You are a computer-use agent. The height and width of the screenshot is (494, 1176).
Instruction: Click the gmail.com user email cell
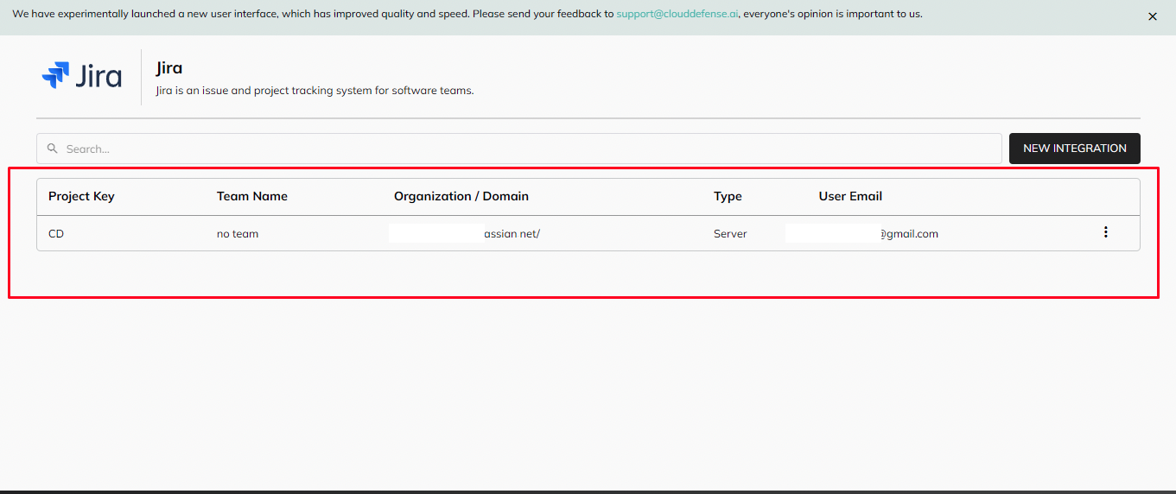coord(908,234)
